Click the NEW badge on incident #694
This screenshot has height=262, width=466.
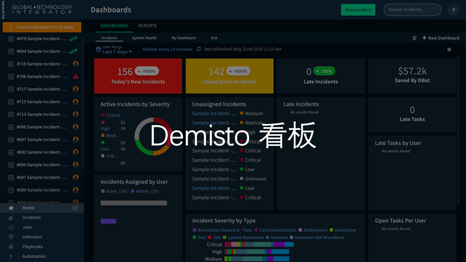(73, 51)
